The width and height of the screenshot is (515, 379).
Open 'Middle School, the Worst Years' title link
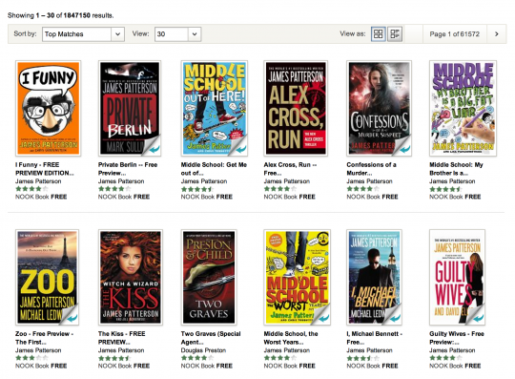(291, 338)
